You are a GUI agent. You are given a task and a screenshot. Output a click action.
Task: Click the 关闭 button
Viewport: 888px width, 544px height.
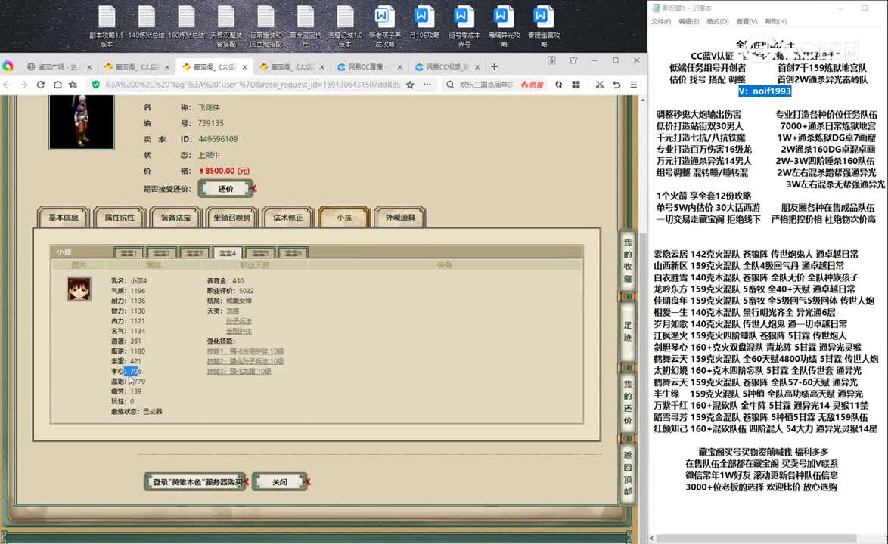(x=280, y=482)
